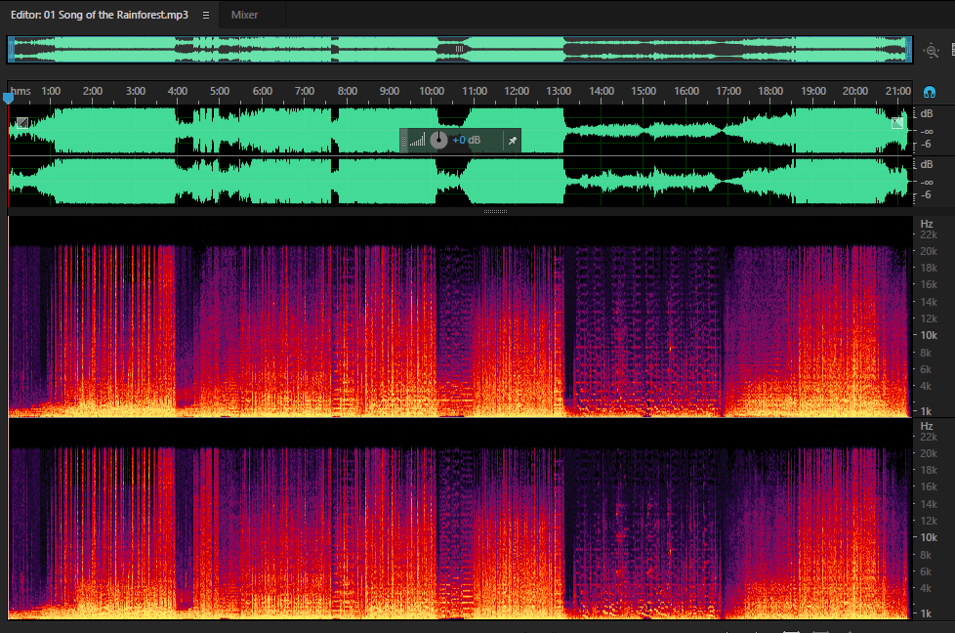Click the 3:00 mark on the time ruler
The image size is (955, 633).
point(135,91)
